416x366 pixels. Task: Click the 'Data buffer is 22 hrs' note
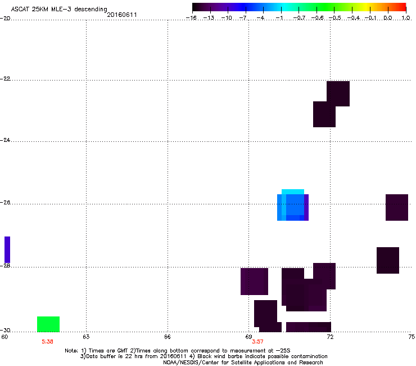tap(204, 356)
